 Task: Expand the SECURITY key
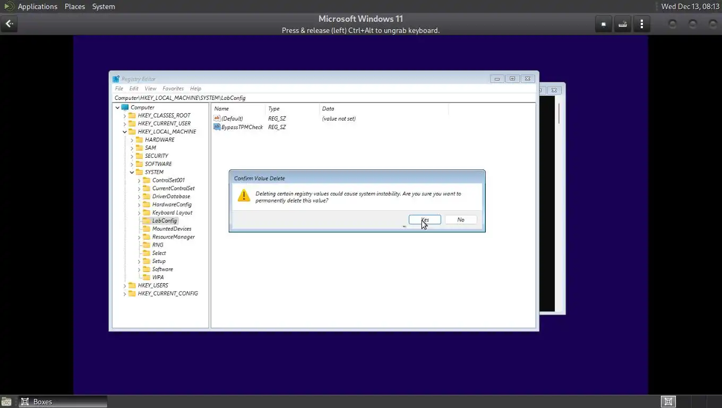click(132, 156)
